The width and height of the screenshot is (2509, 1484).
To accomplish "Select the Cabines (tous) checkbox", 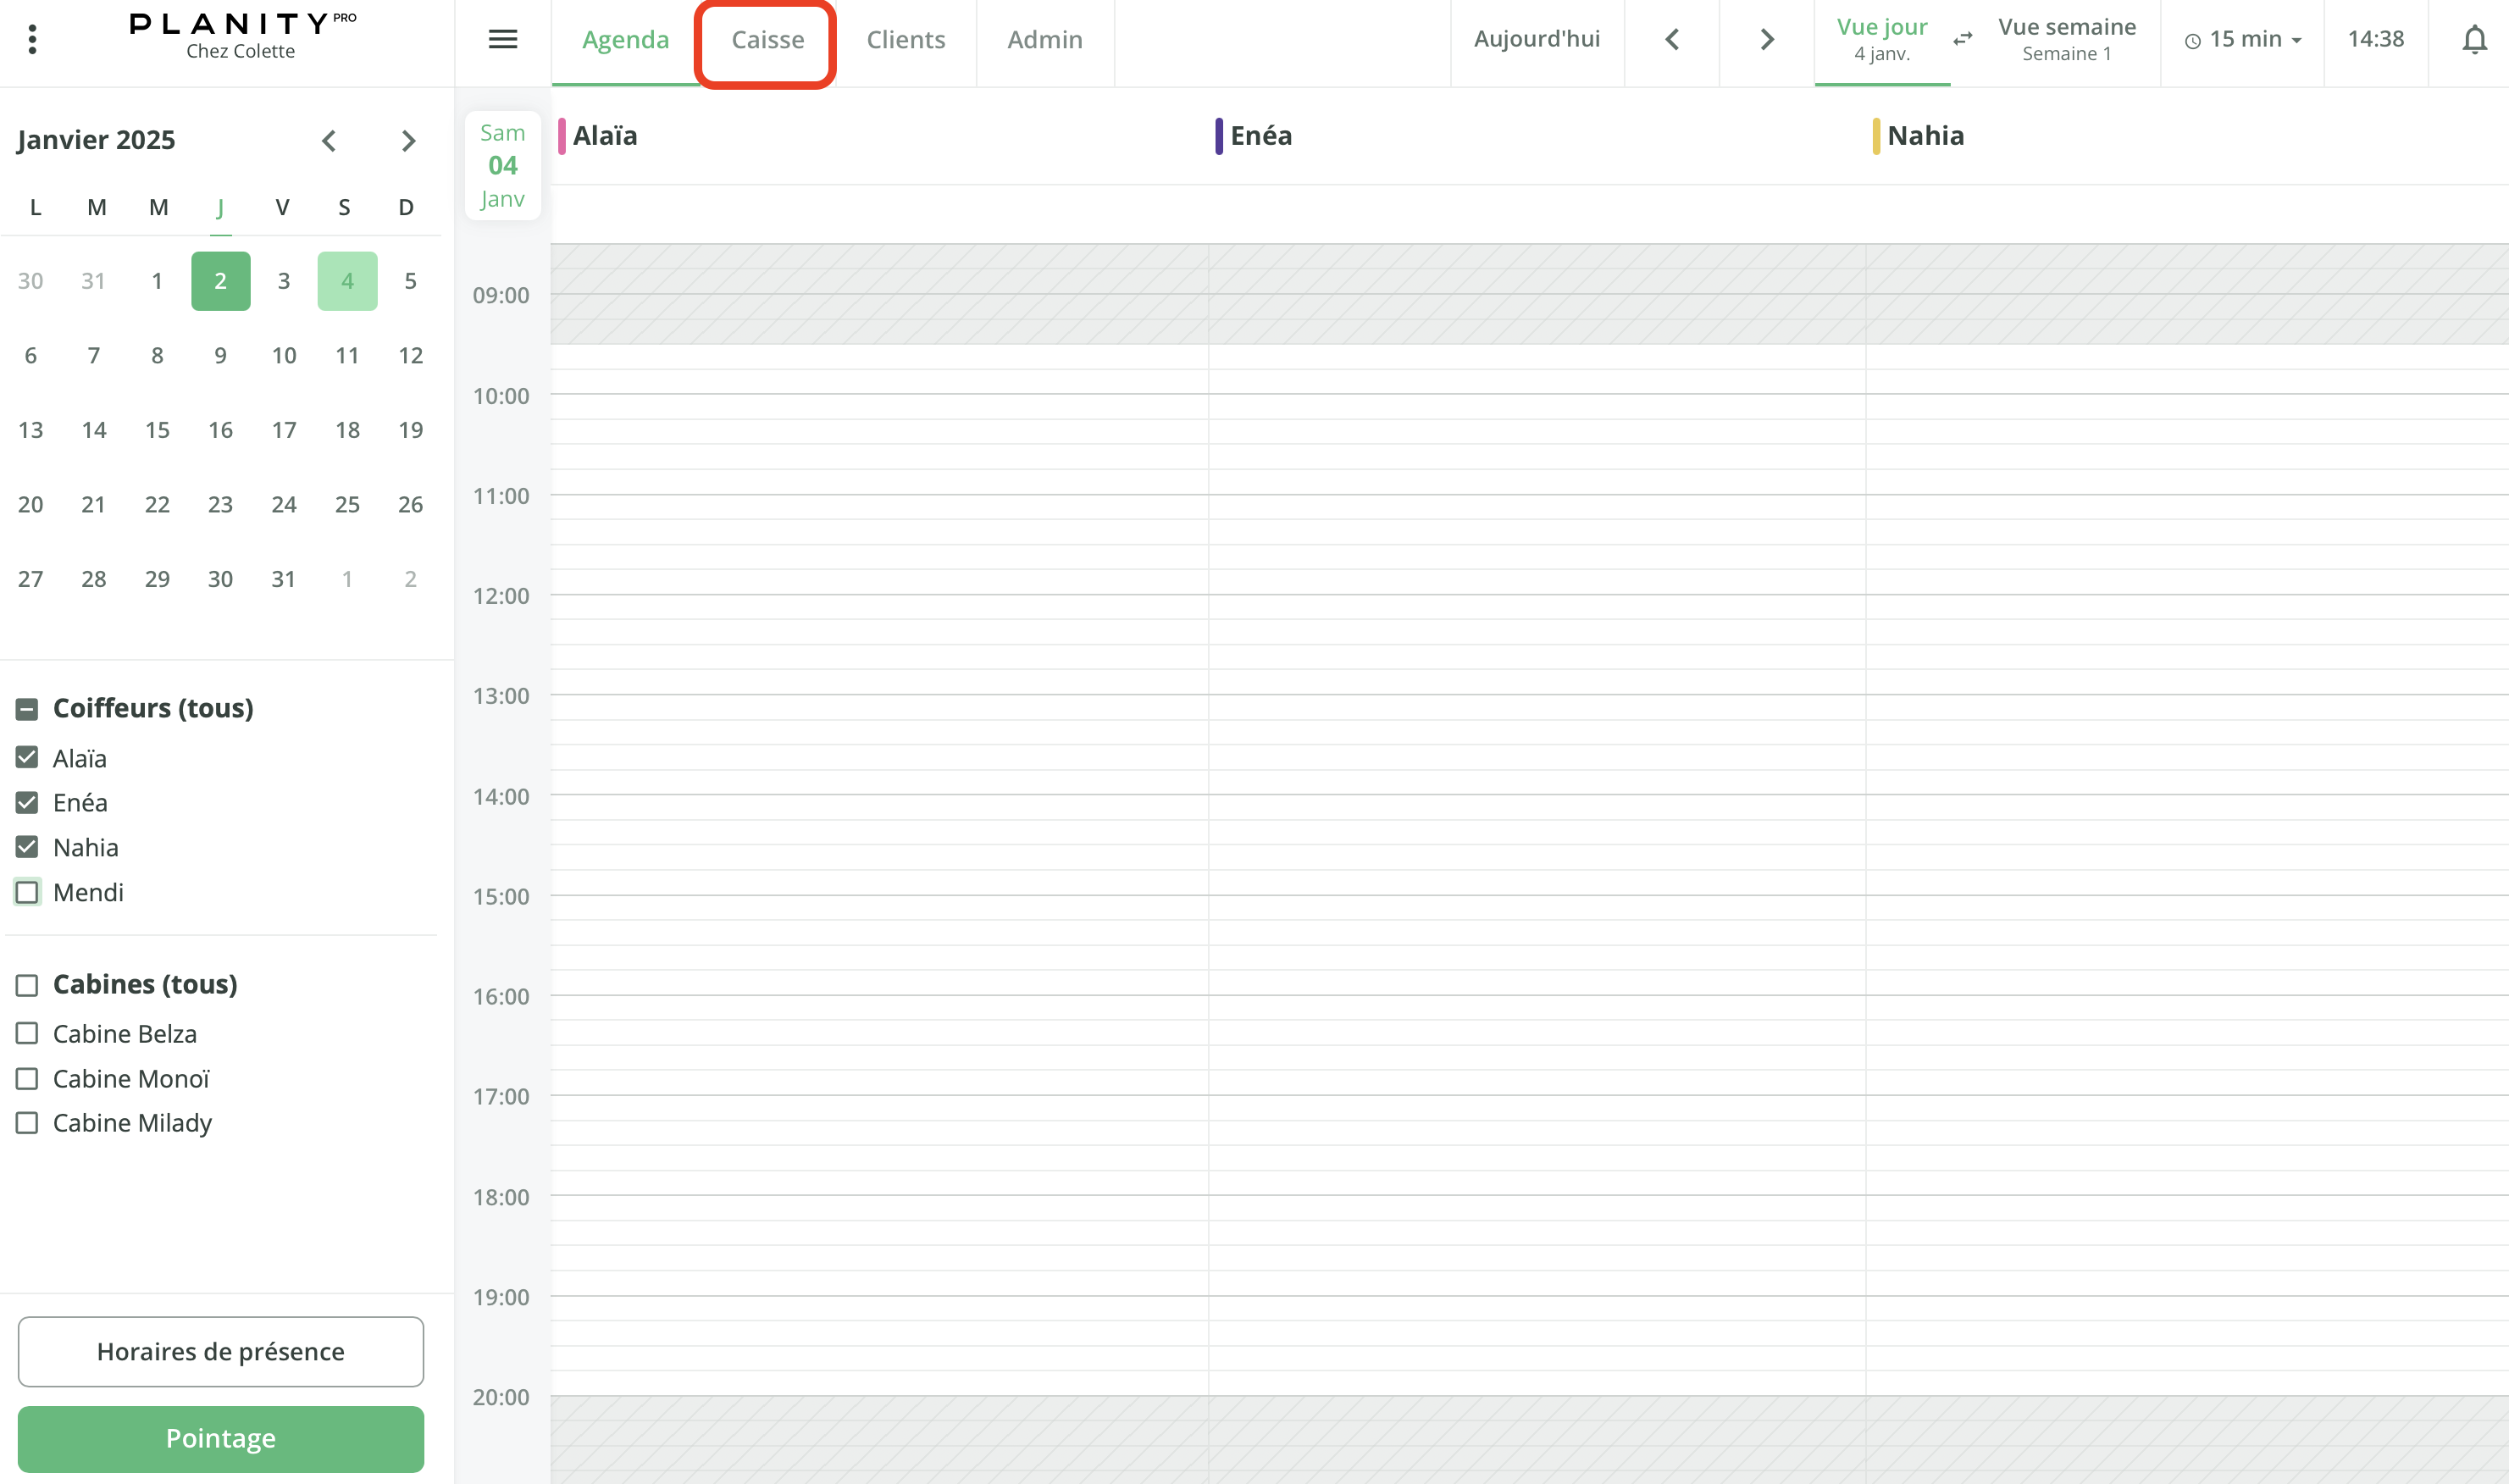I will click(27, 985).
